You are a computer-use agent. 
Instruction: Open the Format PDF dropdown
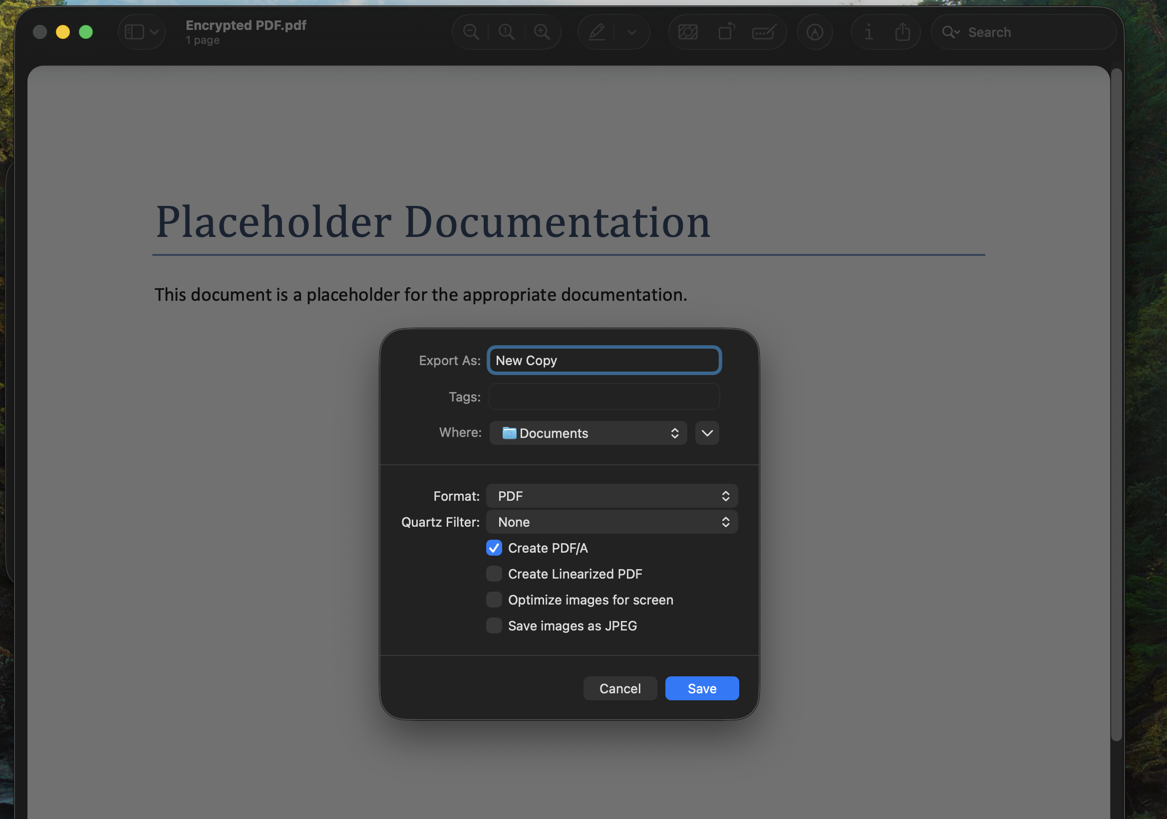coord(611,496)
